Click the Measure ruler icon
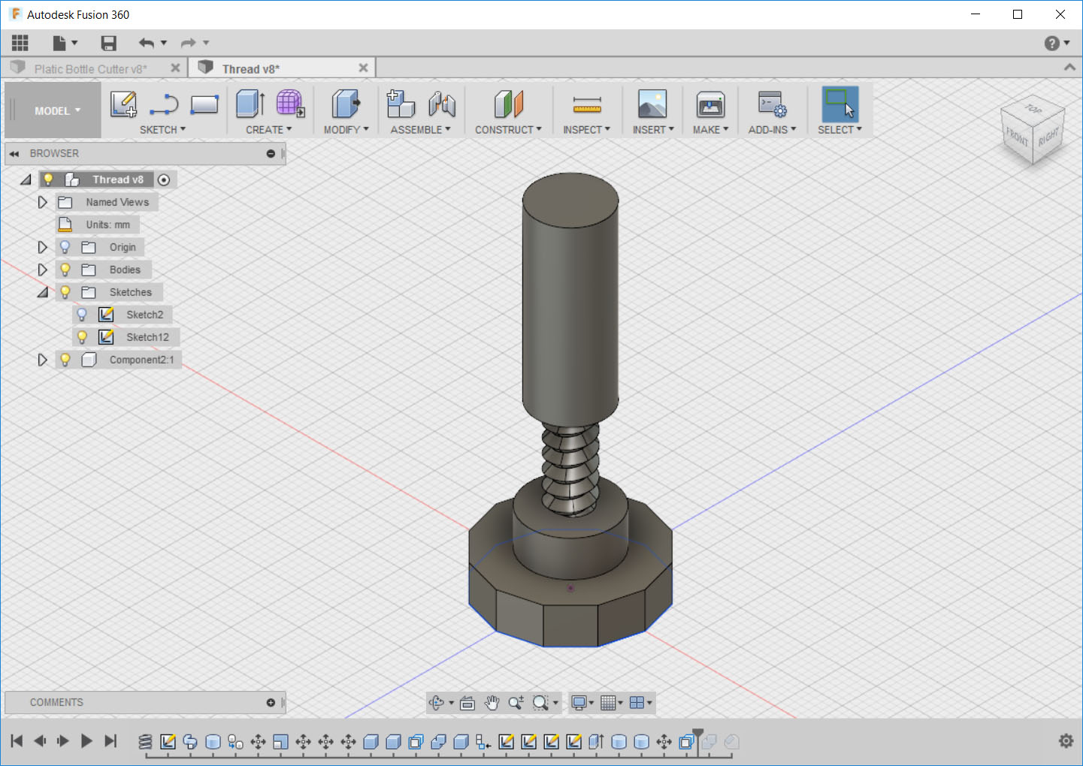1083x766 pixels. pos(587,105)
